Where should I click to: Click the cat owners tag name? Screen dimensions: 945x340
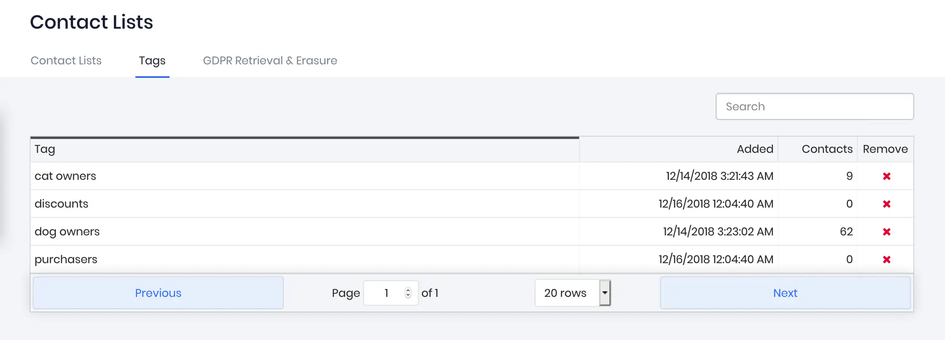point(65,176)
